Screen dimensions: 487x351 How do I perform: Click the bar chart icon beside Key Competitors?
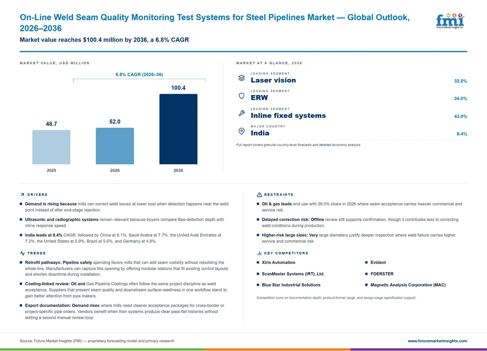pos(259,253)
